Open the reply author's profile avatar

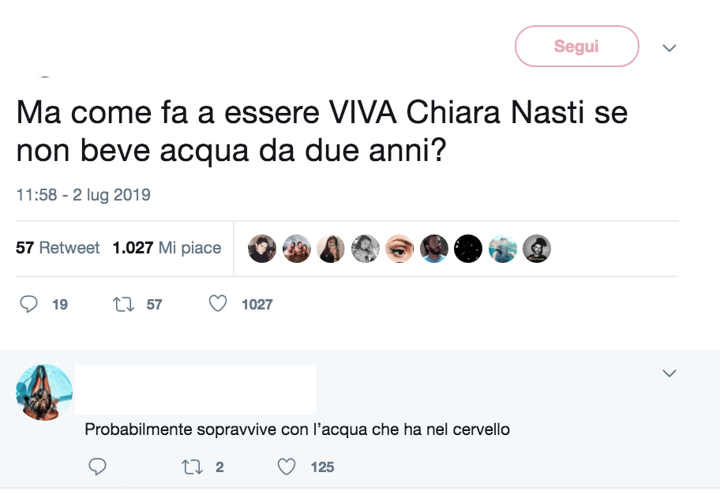coord(44,392)
